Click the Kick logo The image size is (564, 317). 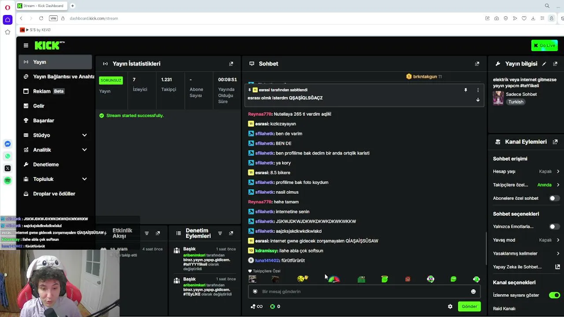[49, 45]
